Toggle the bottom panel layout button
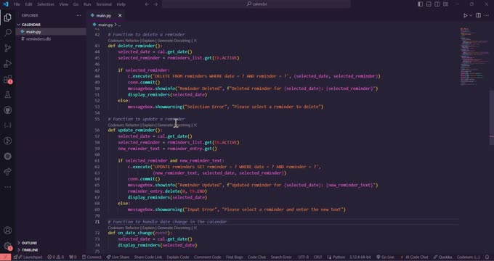The image size is (494, 261). point(429,4)
